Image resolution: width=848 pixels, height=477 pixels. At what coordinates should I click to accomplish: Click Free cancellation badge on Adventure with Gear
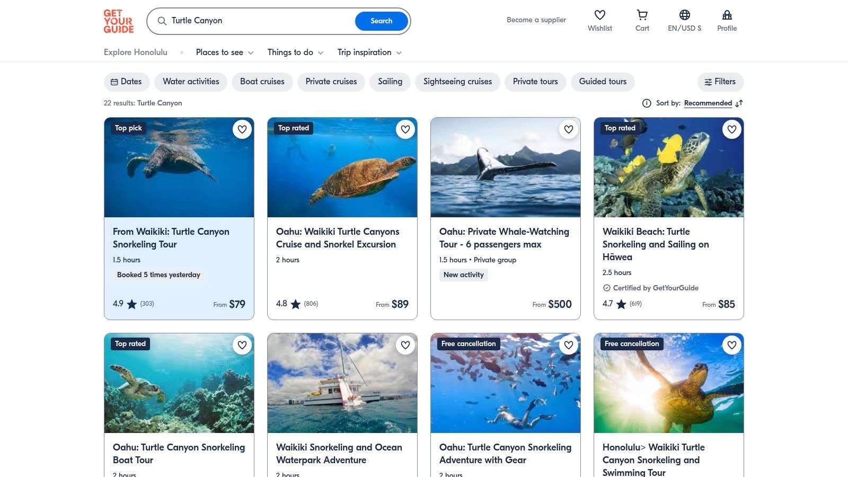click(469, 344)
